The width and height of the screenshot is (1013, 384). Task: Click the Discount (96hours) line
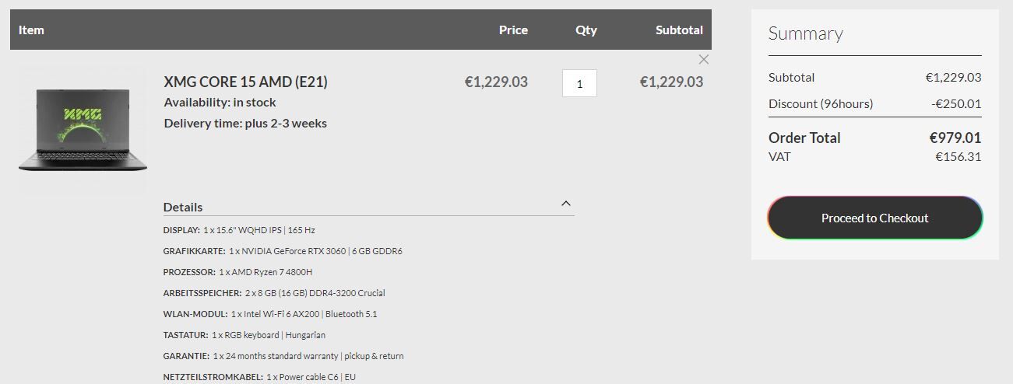pyautogui.click(x=874, y=103)
